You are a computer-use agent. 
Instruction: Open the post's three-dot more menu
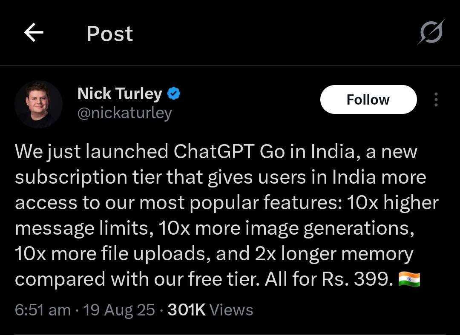pyautogui.click(x=436, y=100)
